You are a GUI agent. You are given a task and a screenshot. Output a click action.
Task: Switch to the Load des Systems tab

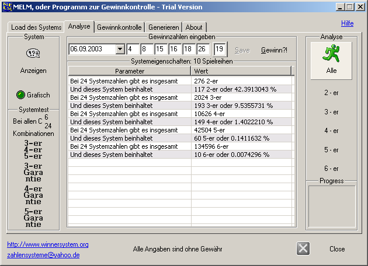[x=36, y=27]
